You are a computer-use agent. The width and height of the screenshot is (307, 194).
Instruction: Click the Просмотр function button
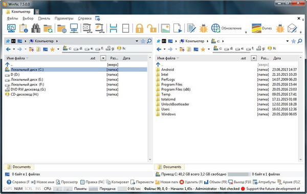(x=67, y=182)
